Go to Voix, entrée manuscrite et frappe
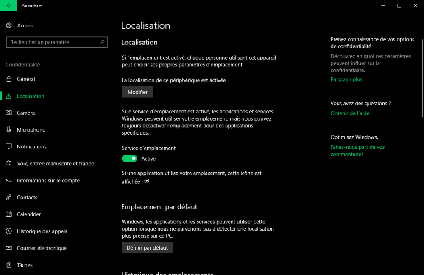The width and height of the screenshot is (424, 275). [x=55, y=164]
